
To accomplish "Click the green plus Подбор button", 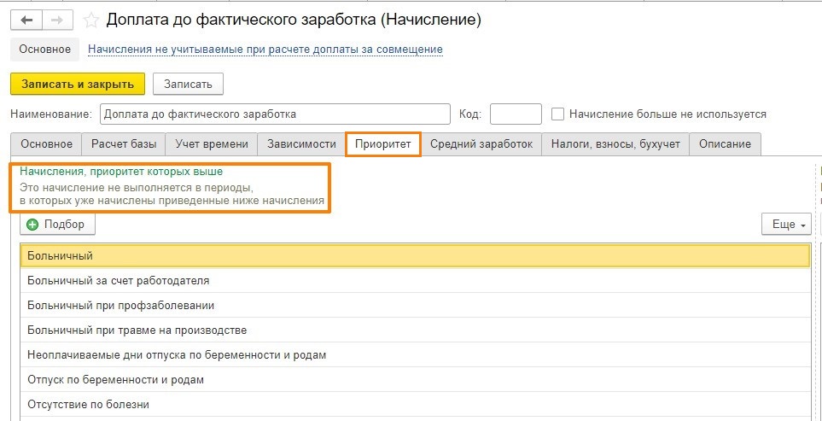I will tap(57, 225).
